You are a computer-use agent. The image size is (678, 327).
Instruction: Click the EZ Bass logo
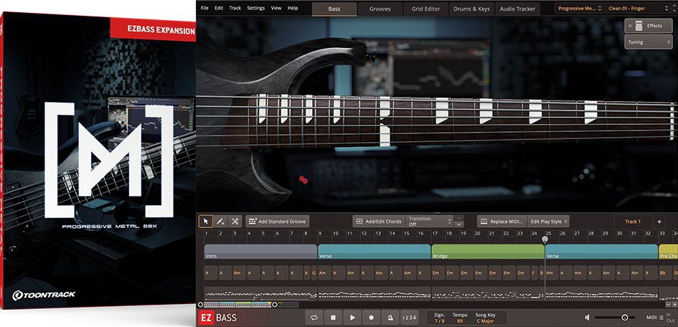(x=218, y=318)
